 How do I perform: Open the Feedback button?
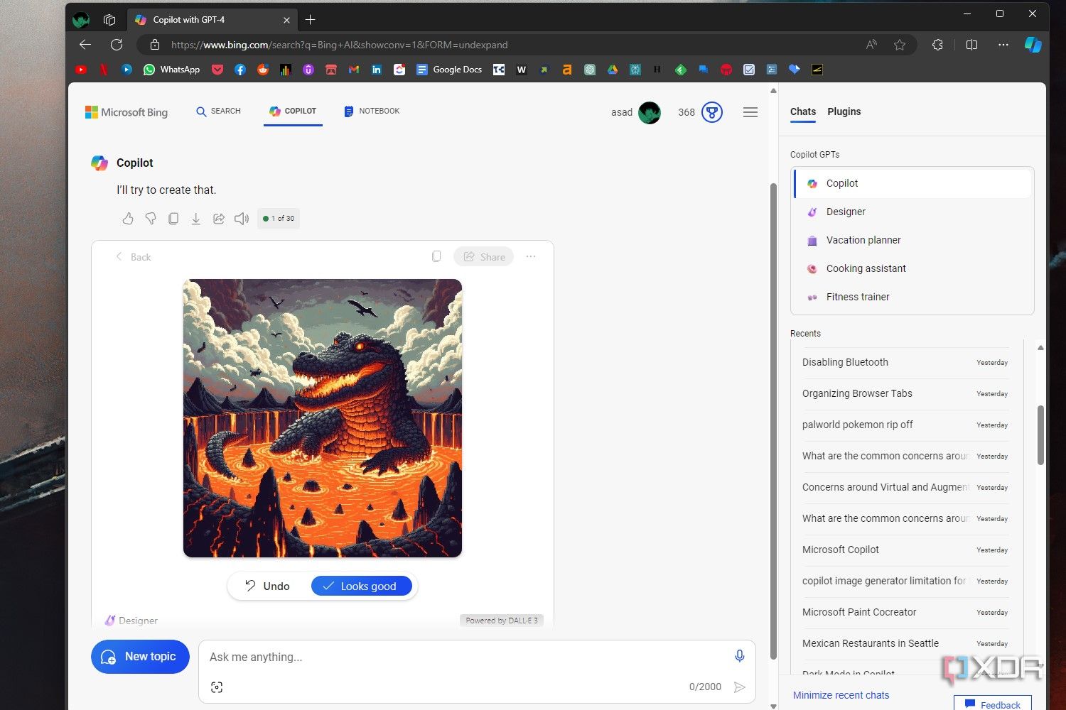[x=993, y=704]
